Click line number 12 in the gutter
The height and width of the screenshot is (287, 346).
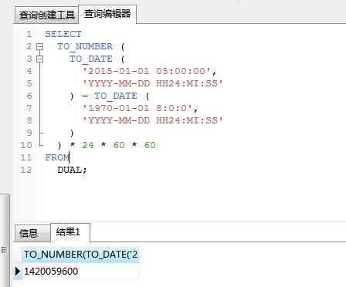click(26, 170)
